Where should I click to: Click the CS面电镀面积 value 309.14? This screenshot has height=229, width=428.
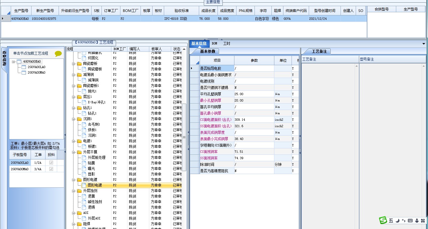coord(254,120)
